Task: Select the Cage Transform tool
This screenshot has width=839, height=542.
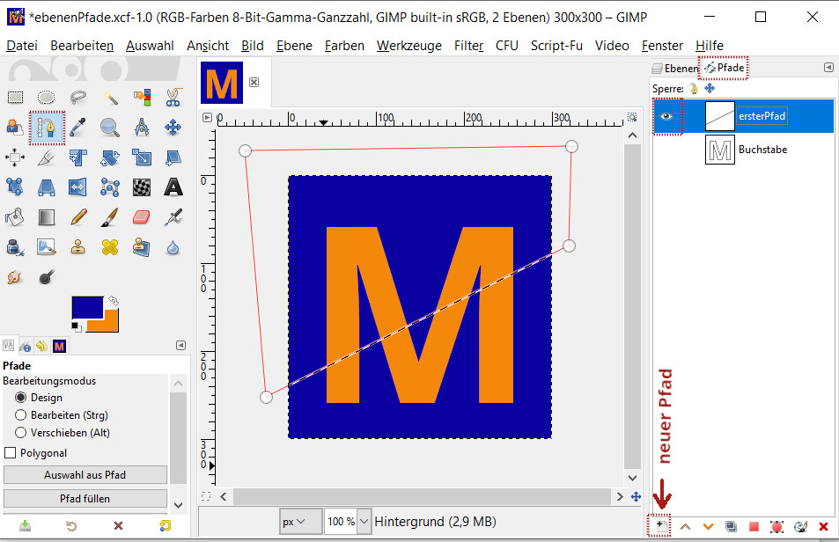Action: coord(110,187)
